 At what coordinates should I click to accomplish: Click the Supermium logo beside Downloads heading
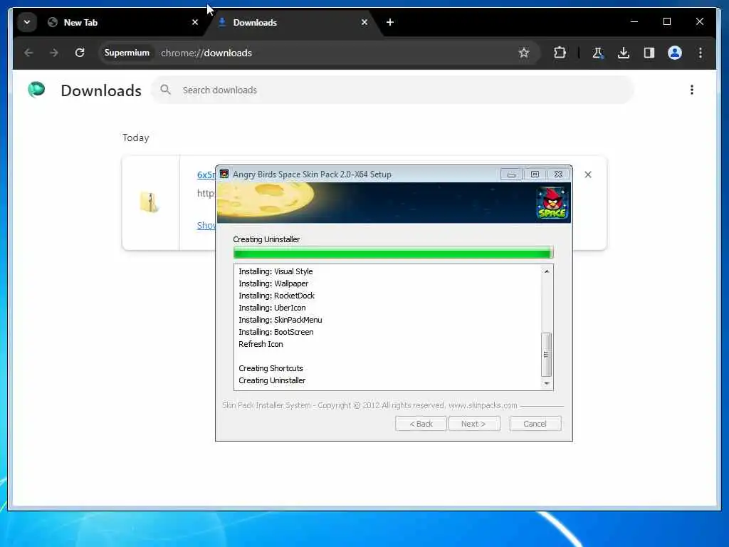pyautogui.click(x=36, y=89)
